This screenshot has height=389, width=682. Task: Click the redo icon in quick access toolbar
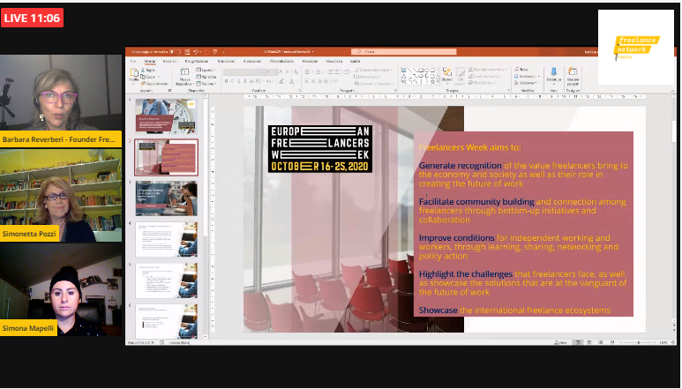coord(206,52)
